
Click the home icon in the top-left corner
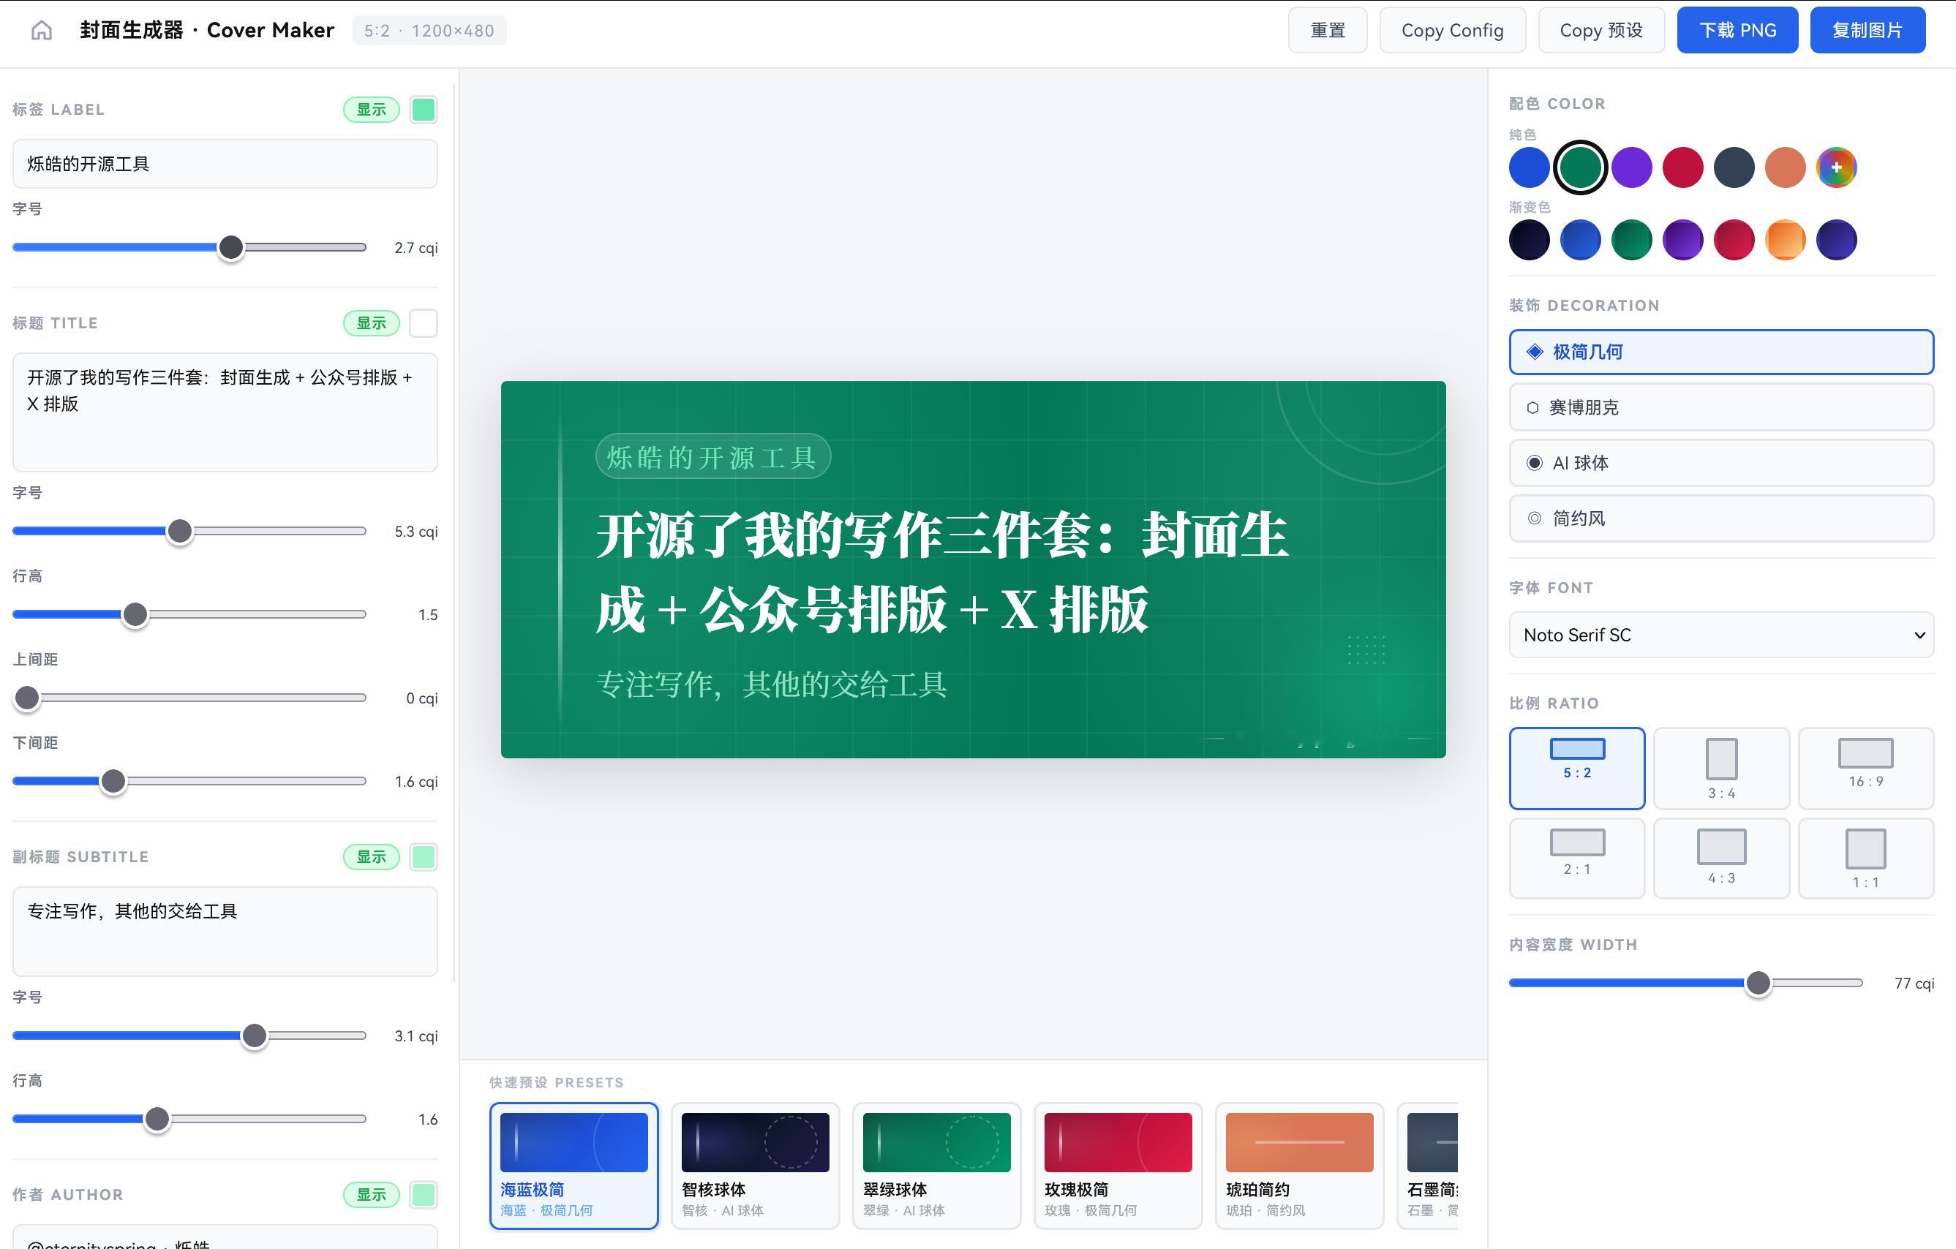point(44,29)
